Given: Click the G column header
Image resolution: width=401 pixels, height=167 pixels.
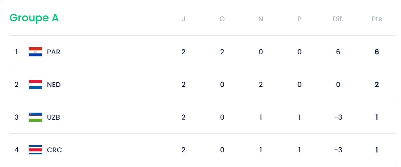Looking at the screenshot, I should coord(222,19).
